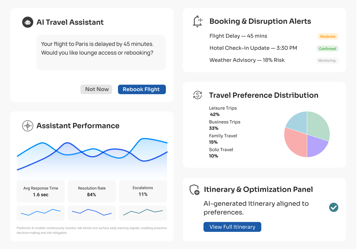Click the flight delay chat message
This screenshot has width=360, height=249.
(101, 52)
